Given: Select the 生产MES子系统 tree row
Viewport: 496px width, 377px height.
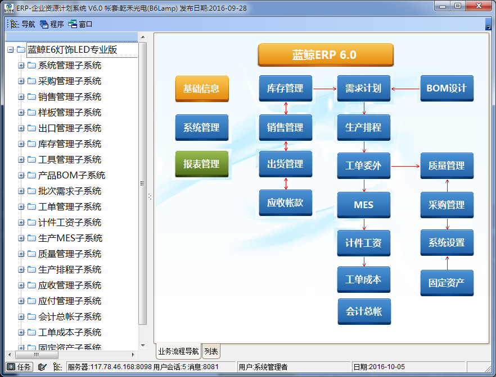Looking at the screenshot, I should tap(70, 238).
